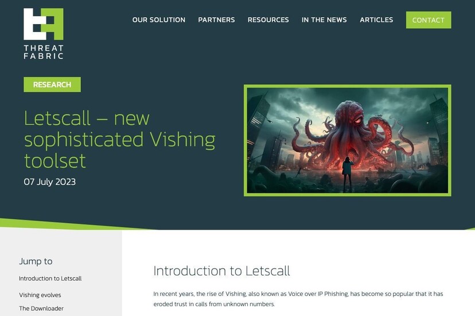Image resolution: width=475 pixels, height=316 pixels.
Task: Click the octopus's glowing red eye
Action: tap(357, 121)
